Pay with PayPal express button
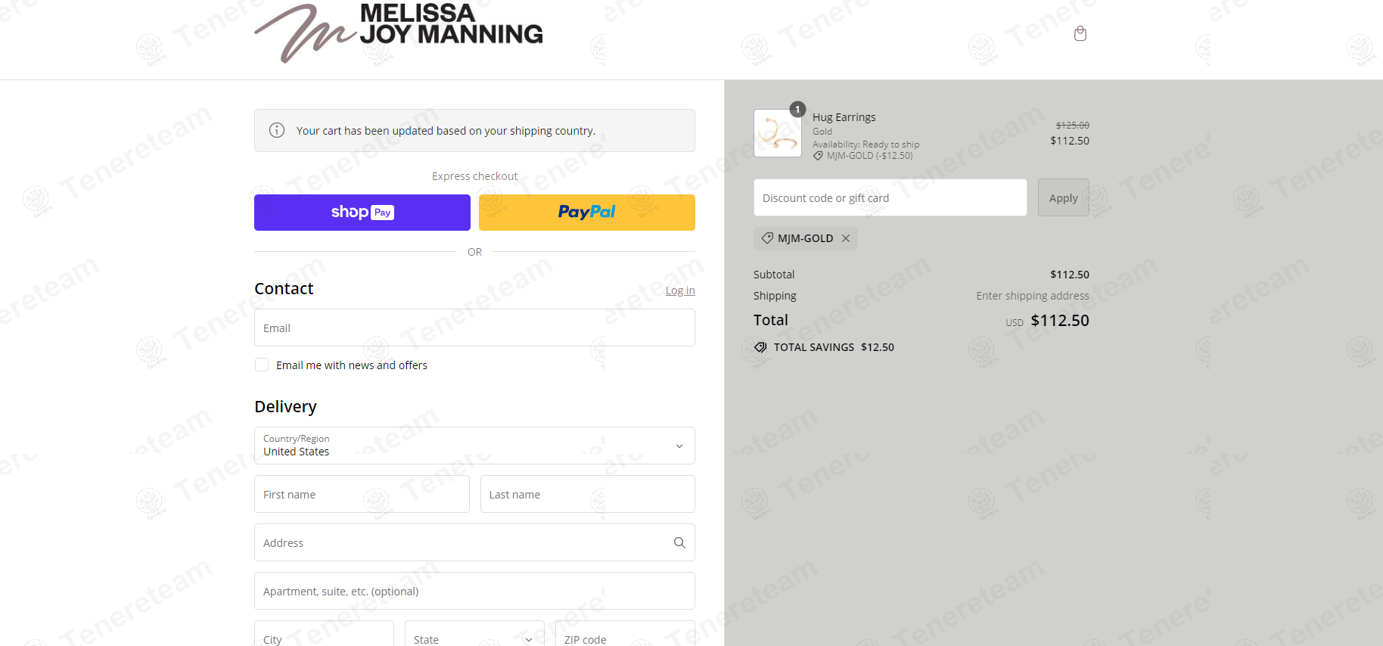Image resolution: width=1383 pixels, height=646 pixels. 587,213
